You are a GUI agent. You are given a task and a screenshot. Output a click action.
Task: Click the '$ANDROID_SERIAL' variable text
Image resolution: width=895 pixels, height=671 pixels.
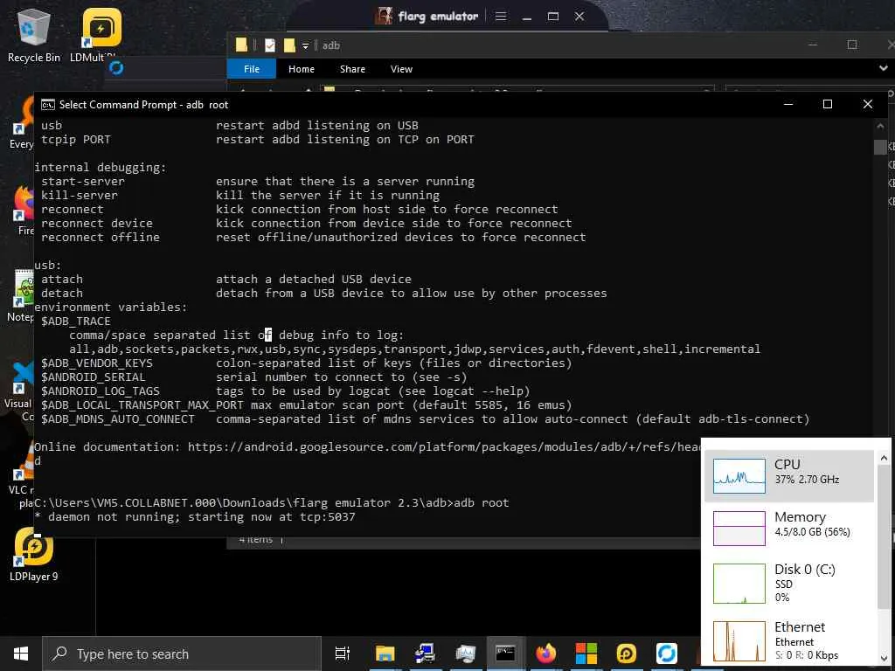point(93,377)
